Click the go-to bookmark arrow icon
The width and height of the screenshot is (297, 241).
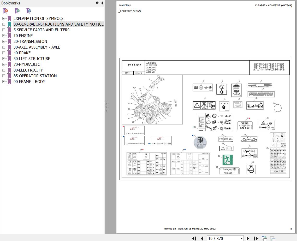pos(29,11)
